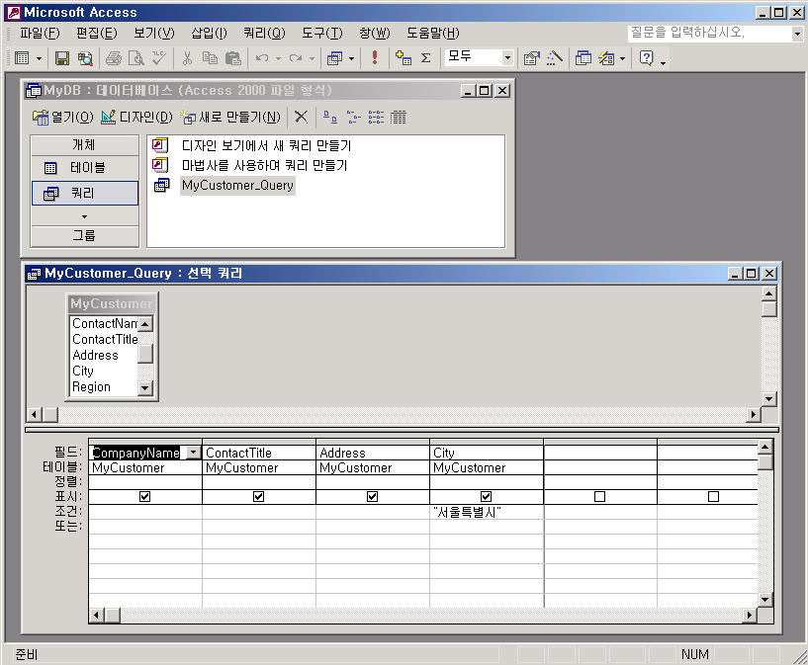Switch MyDB window to small icons view
This screenshot has height=665, width=808.
pyautogui.click(x=353, y=118)
